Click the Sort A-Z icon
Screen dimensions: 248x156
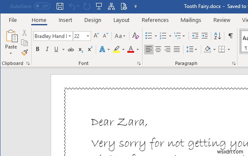218,36
